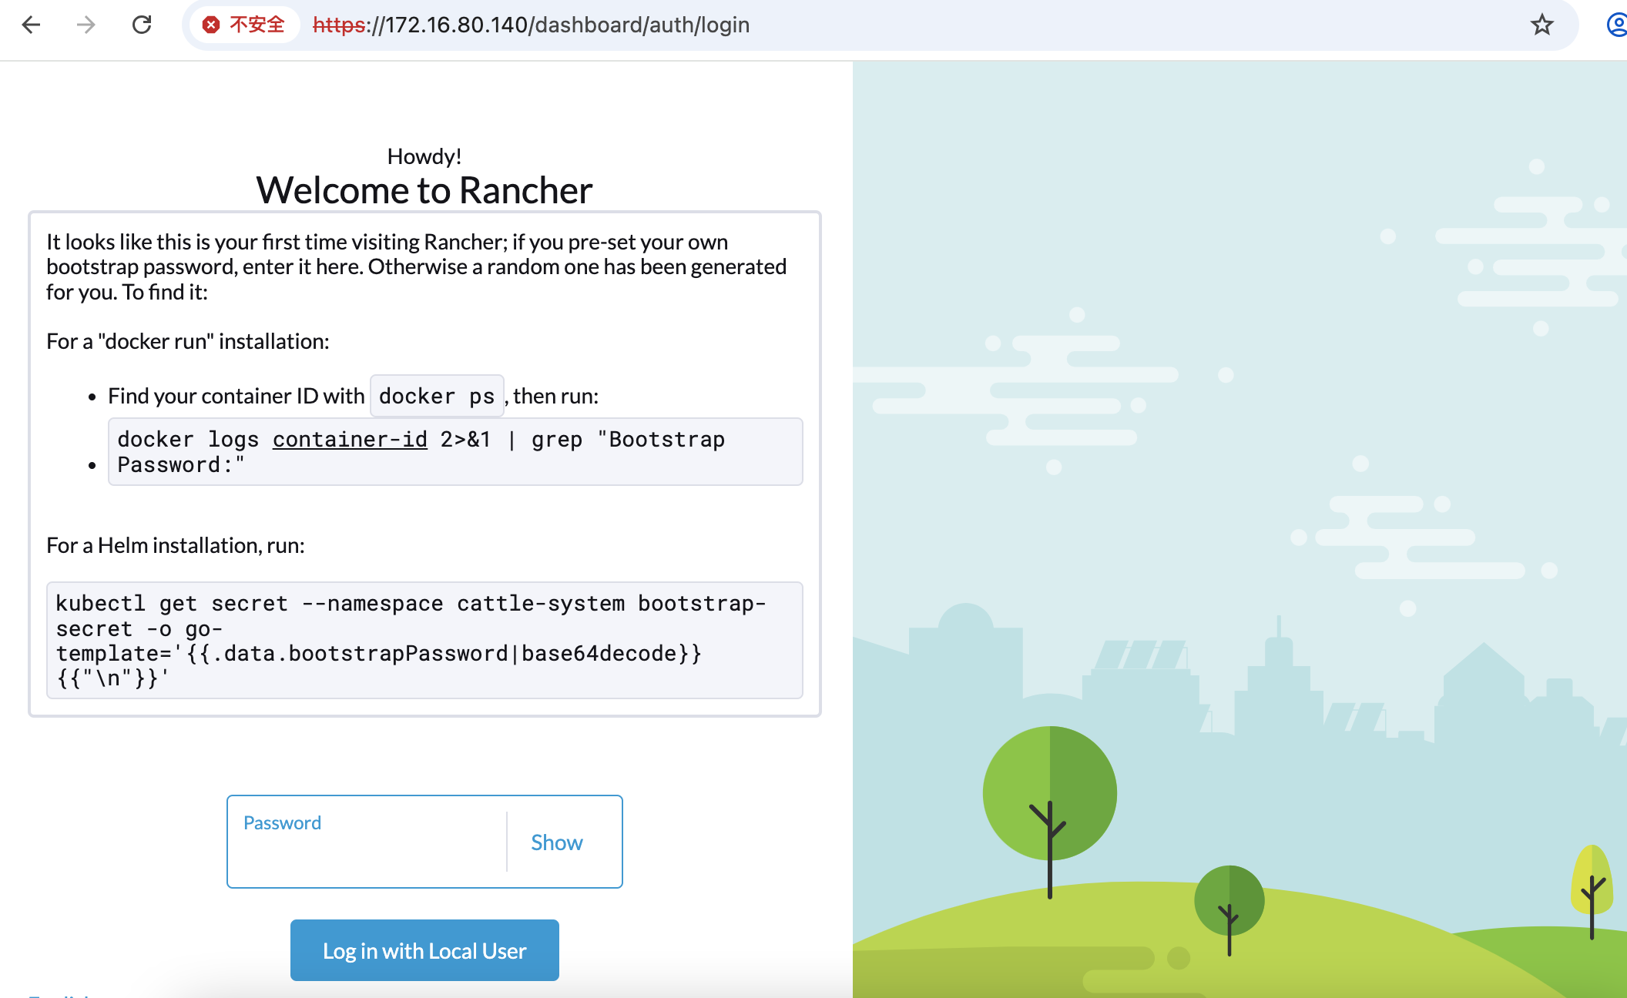Click the inline docker ps code snippet
This screenshot has height=998, width=1627.
(x=437, y=396)
